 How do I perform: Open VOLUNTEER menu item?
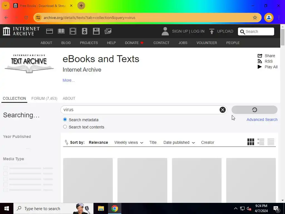(207, 43)
